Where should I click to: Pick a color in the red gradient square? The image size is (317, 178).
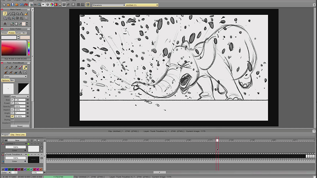click(14, 48)
